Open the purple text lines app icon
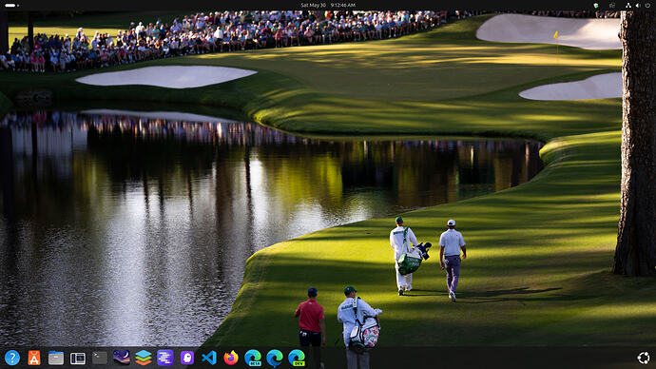The image size is (656, 369). coord(165,358)
